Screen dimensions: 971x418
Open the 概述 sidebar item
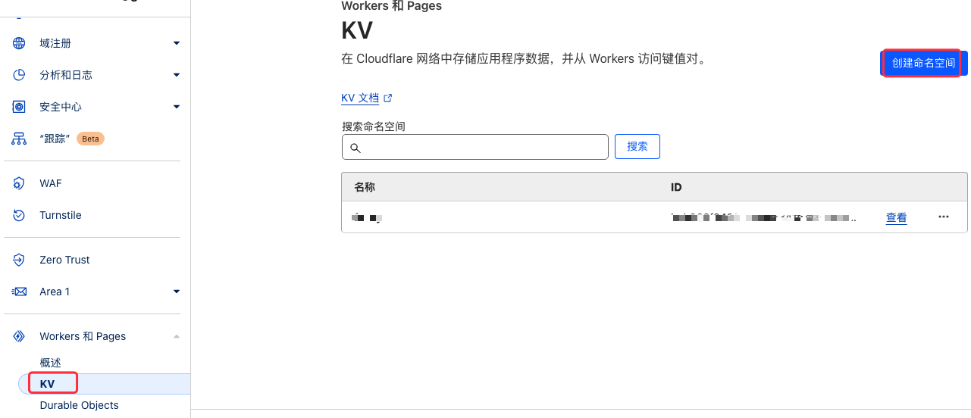click(x=50, y=363)
